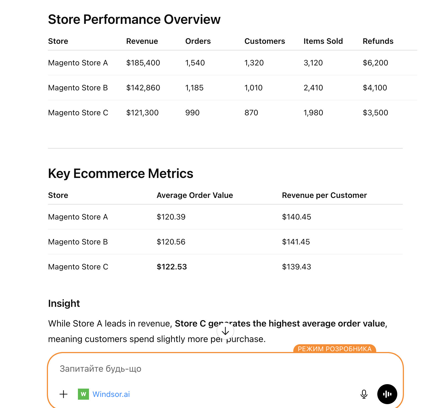Click the W icon next to Windsor.ai text
The width and height of the screenshot is (448, 408).
84,394
